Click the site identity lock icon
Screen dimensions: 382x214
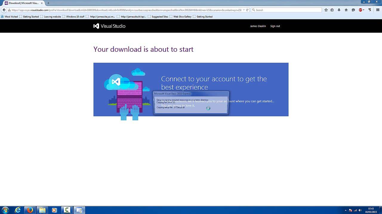coord(10,10)
